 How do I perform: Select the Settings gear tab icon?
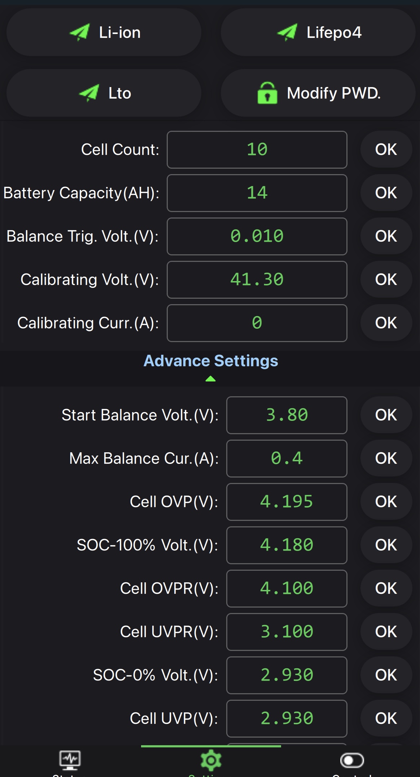[211, 760]
